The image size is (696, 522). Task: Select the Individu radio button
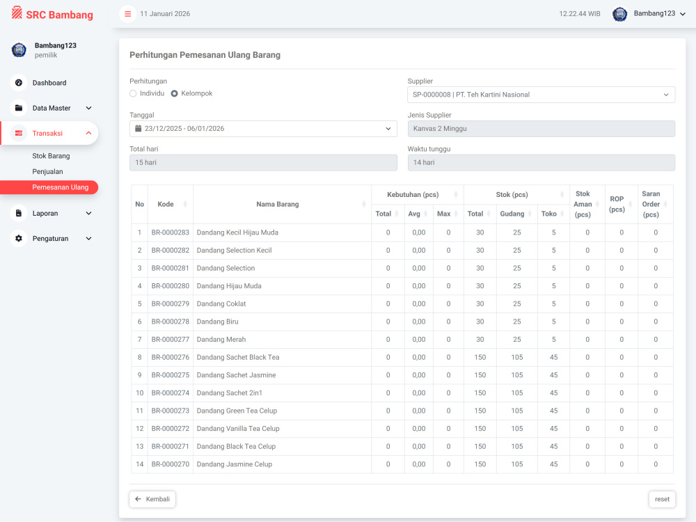pos(133,94)
